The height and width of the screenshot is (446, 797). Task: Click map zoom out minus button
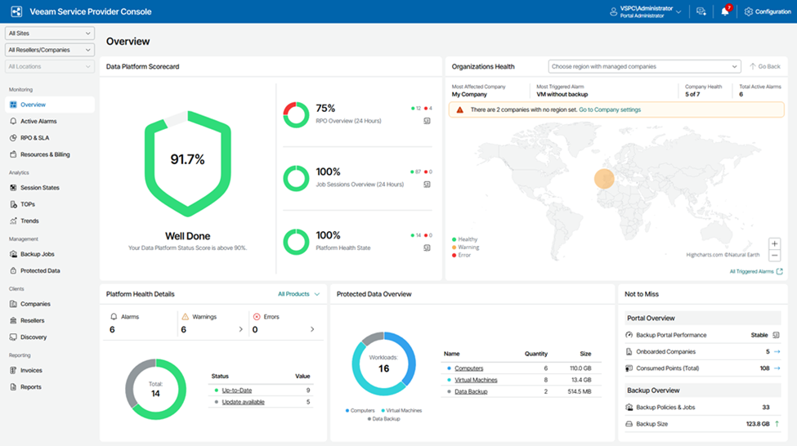[x=775, y=256]
